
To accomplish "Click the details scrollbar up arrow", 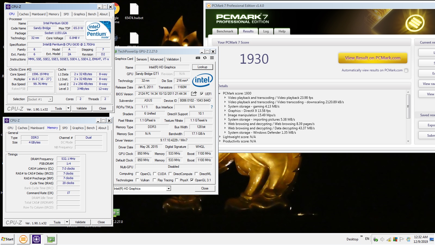I will tap(408, 92).
